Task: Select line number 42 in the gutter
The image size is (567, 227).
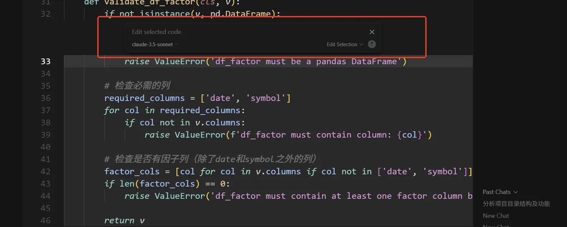Action: 46,172
